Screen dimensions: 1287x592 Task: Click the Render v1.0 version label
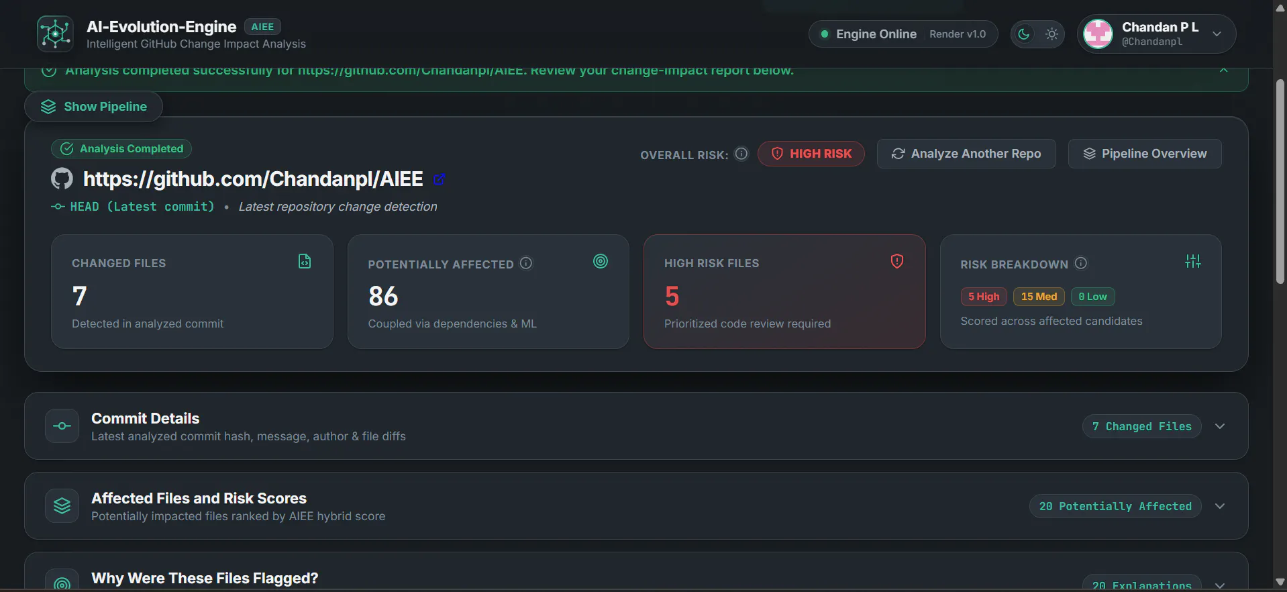pyautogui.click(x=958, y=34)
